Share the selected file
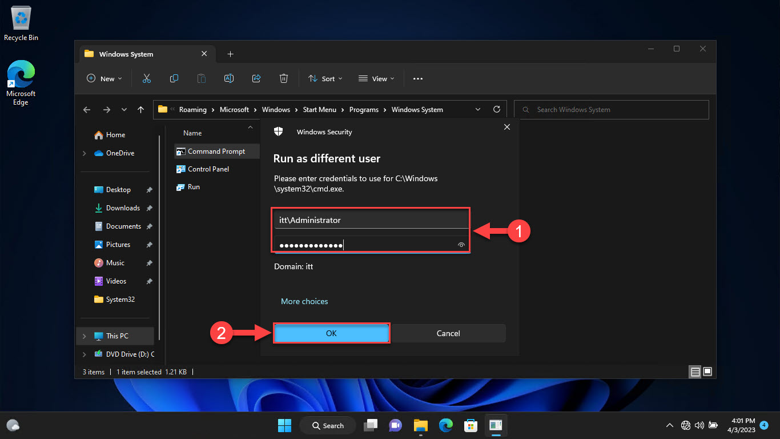 (256, 78)
